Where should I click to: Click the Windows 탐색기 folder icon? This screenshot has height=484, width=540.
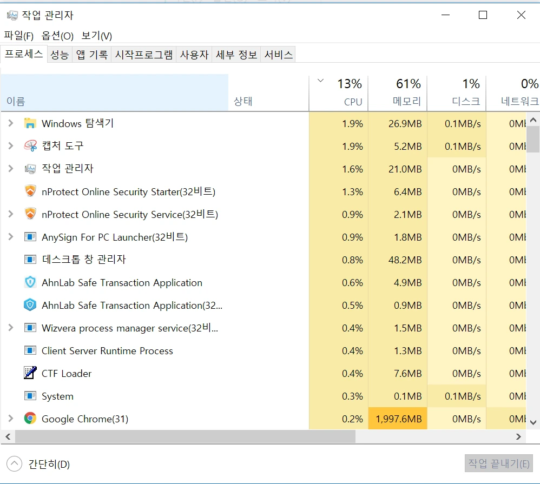click(x=30, y=123)
